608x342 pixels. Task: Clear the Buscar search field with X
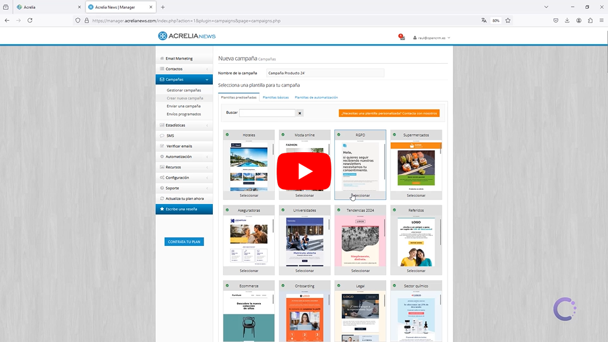[x=300, y=113]
